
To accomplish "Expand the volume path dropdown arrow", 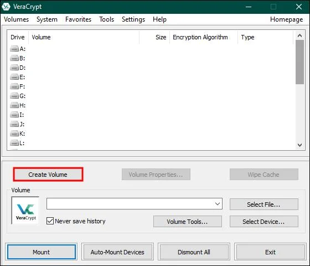I will click(218, 204).
